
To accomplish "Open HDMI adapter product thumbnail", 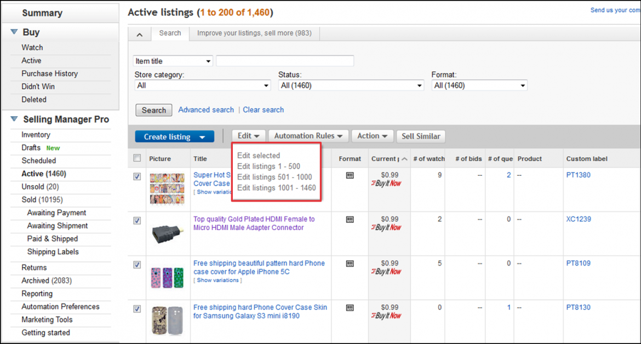I will click(x=167, y=233).
